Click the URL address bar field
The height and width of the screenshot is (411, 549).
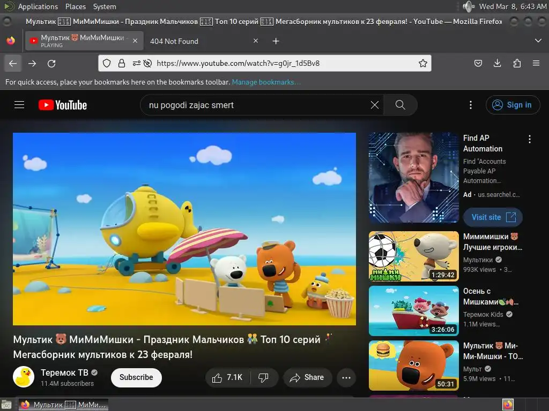(264, 63)
